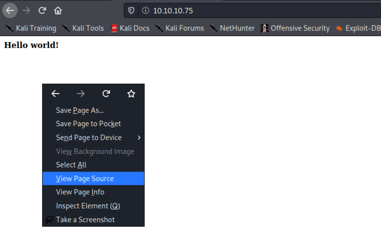The height and width of the screenshot is (246, 381).
Task: Open the site information icon in address bar
Action: coord(145,10)
